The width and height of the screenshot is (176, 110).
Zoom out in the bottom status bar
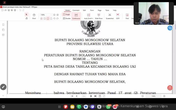pos(142,96)
